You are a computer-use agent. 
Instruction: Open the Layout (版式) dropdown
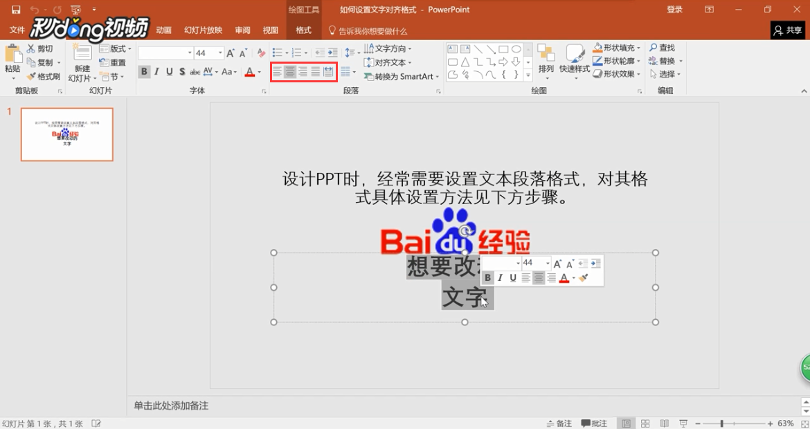coord(115,48)
